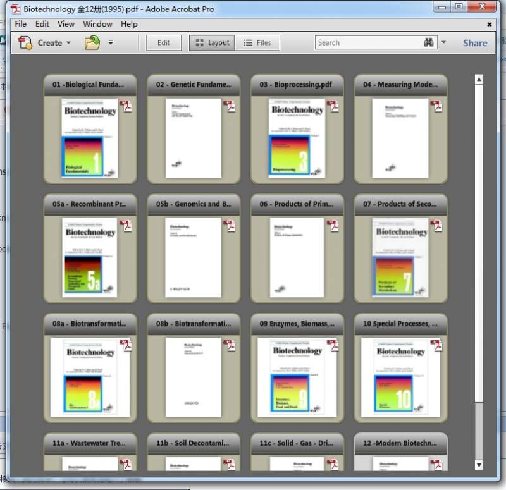Click the Edit button in toolbar
Screen dimensions: 506x490
tap(164, 42)
